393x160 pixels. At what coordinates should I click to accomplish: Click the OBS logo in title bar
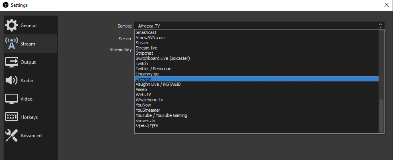click(x=6, y=5)
